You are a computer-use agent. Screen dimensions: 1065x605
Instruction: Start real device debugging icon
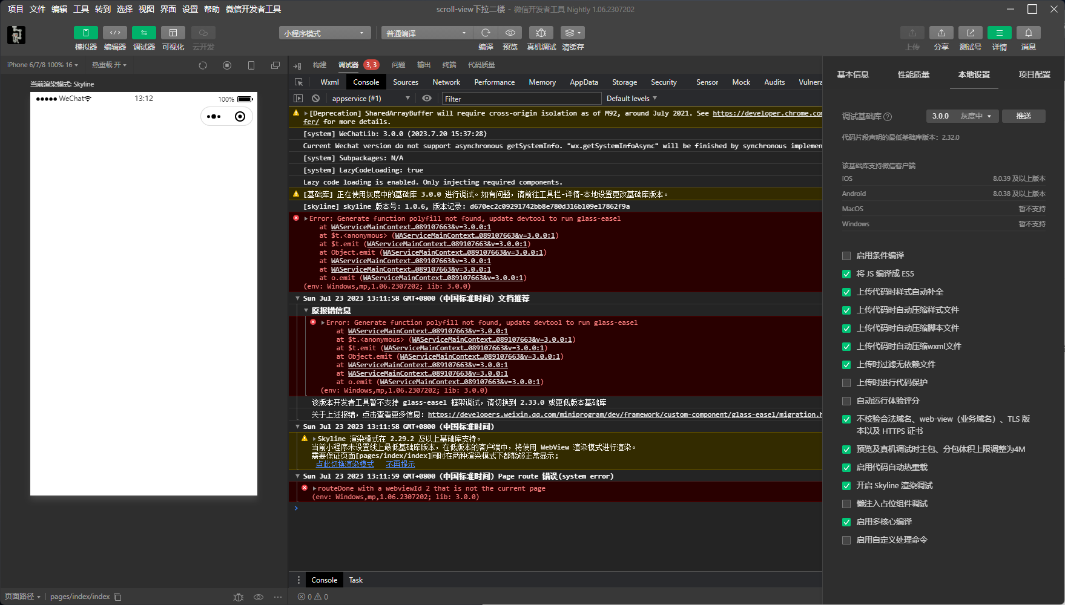click(x=541, y=33)
